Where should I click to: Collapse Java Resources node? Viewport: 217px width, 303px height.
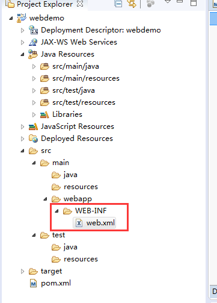pyautogui.click(x=22, y=54)
